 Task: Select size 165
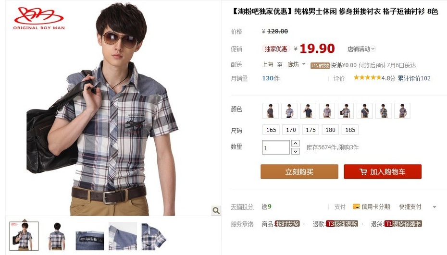271,130
